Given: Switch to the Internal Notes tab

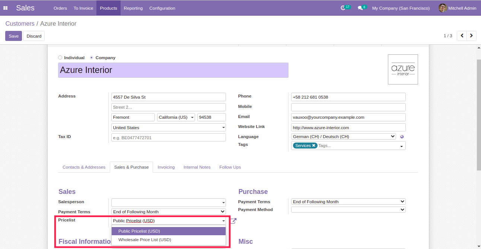Looking at the screenshot, I should (197, 167).
